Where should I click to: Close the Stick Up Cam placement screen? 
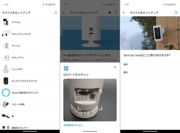pyautogui.click(x=176, y=13)
